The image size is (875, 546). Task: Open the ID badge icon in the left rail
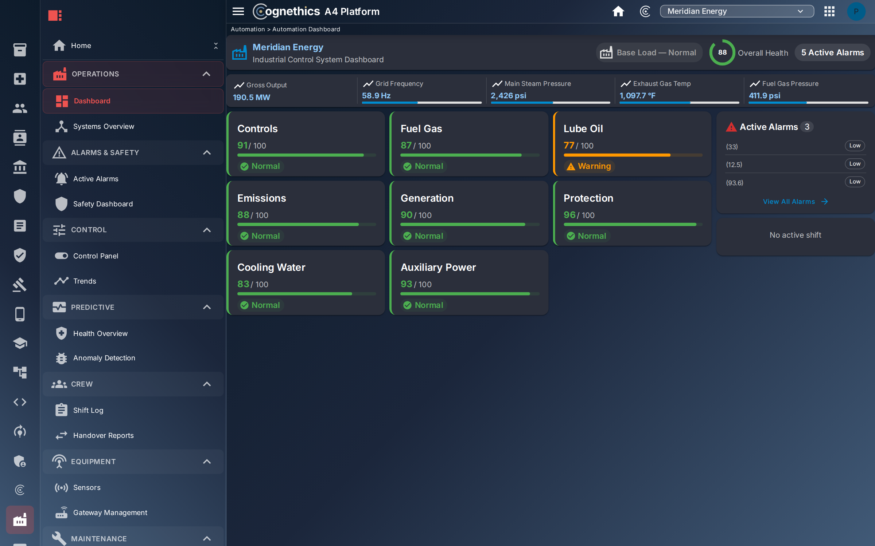(x=20, y=138)
